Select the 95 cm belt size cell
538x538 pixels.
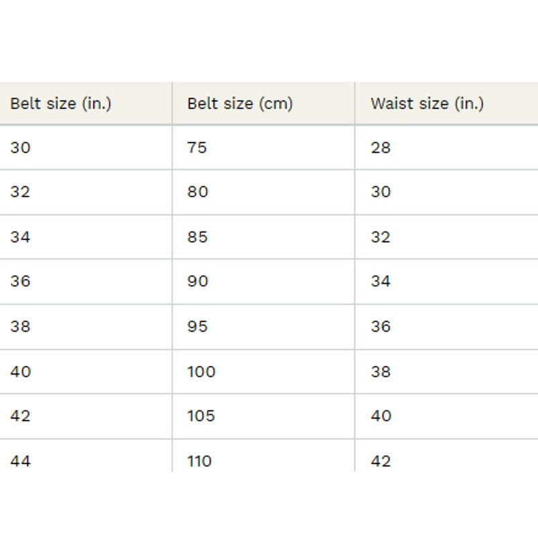[198, 326]
